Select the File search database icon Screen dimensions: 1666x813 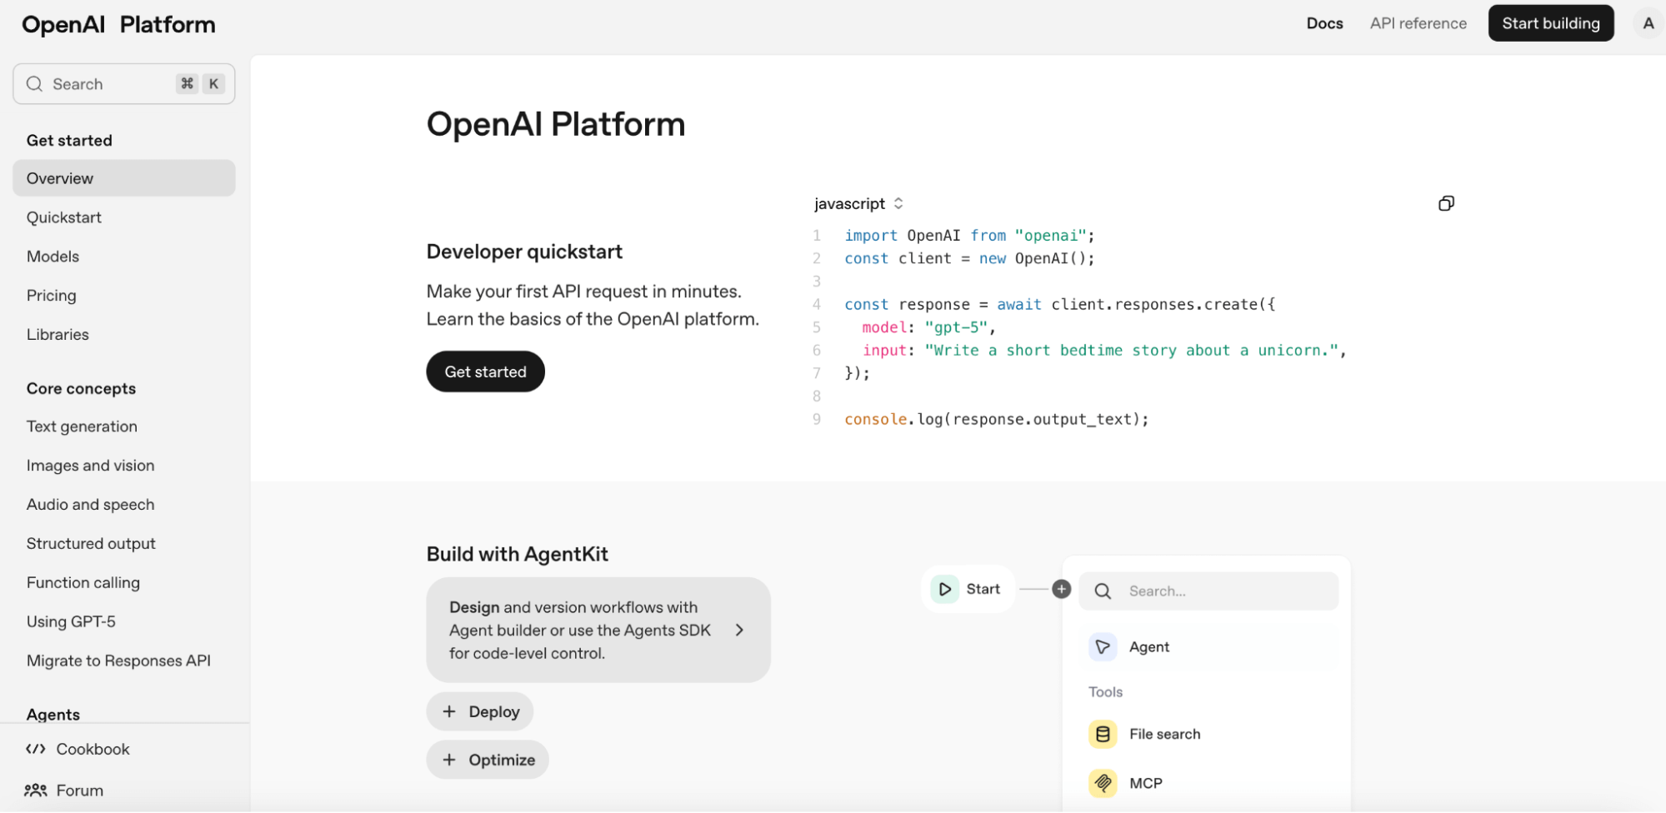pyautogui.click(x=1103, y=734)
